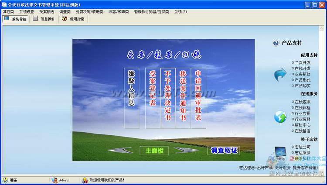Screen dimensions: 327x185
Task: Open the 宏达公司 link
Action: coord(303,147)
